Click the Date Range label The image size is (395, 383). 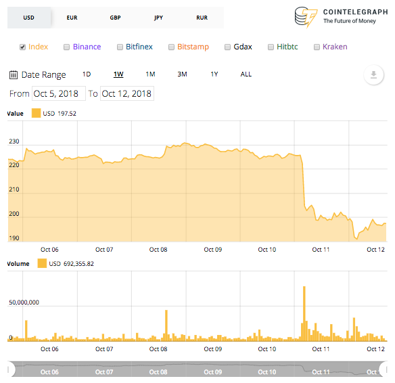click(x=43, y=75)
